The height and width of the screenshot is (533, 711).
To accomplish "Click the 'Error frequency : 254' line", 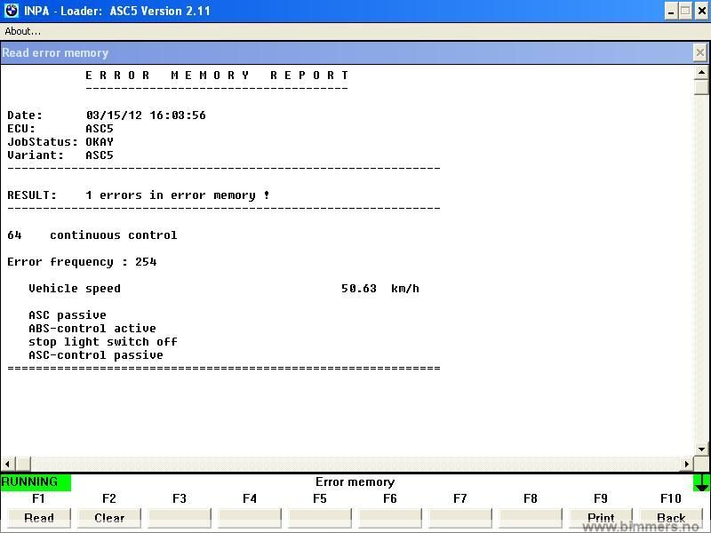I will 82,262.
